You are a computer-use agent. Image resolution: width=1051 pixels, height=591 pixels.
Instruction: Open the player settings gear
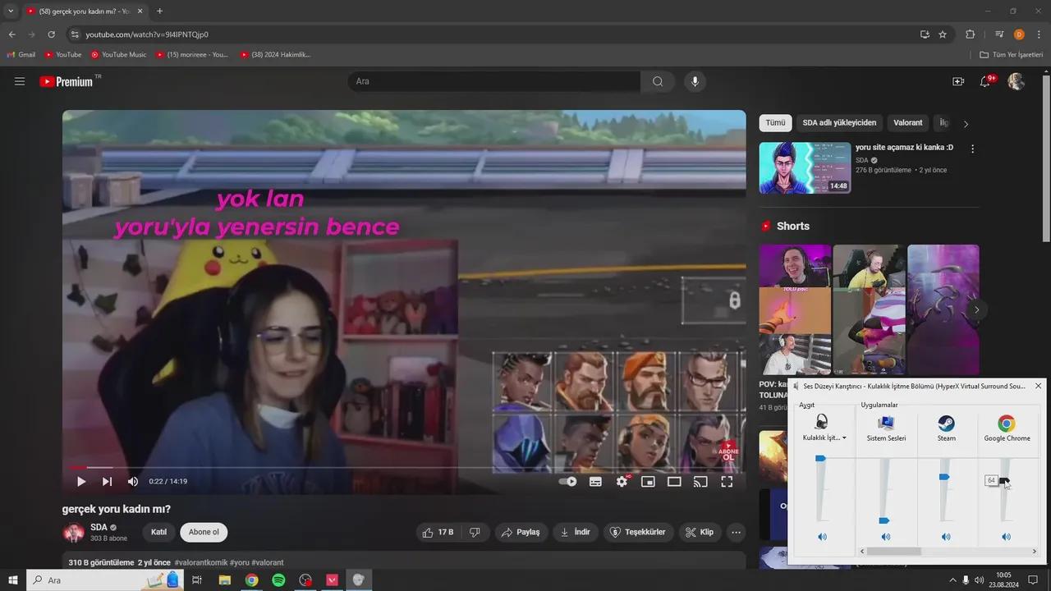(622, 482)
